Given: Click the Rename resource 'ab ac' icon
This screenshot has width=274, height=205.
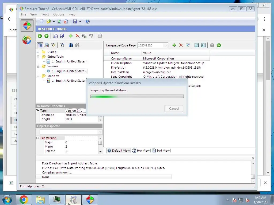Looking at the screenshot, I should point(84,36).
